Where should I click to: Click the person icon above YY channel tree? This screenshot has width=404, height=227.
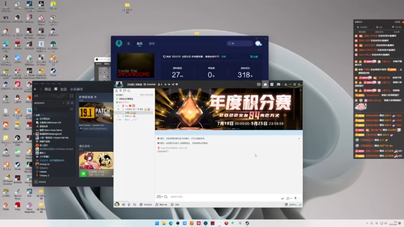tap(117, 91)
